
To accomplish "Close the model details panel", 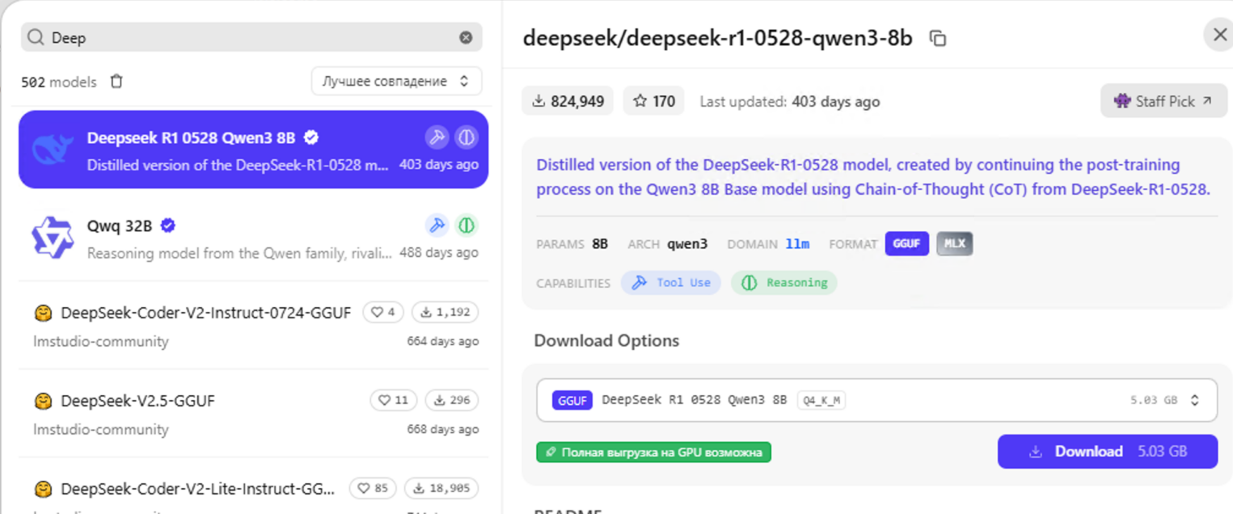I will [1218, 36].
